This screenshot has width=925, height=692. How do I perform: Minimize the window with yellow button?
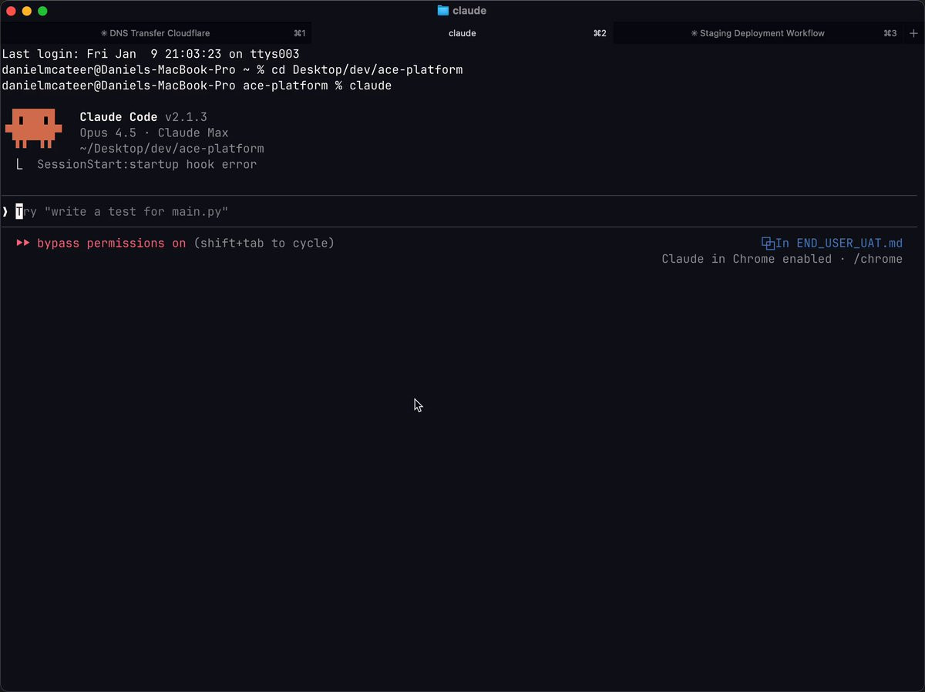tap(26, 11)
